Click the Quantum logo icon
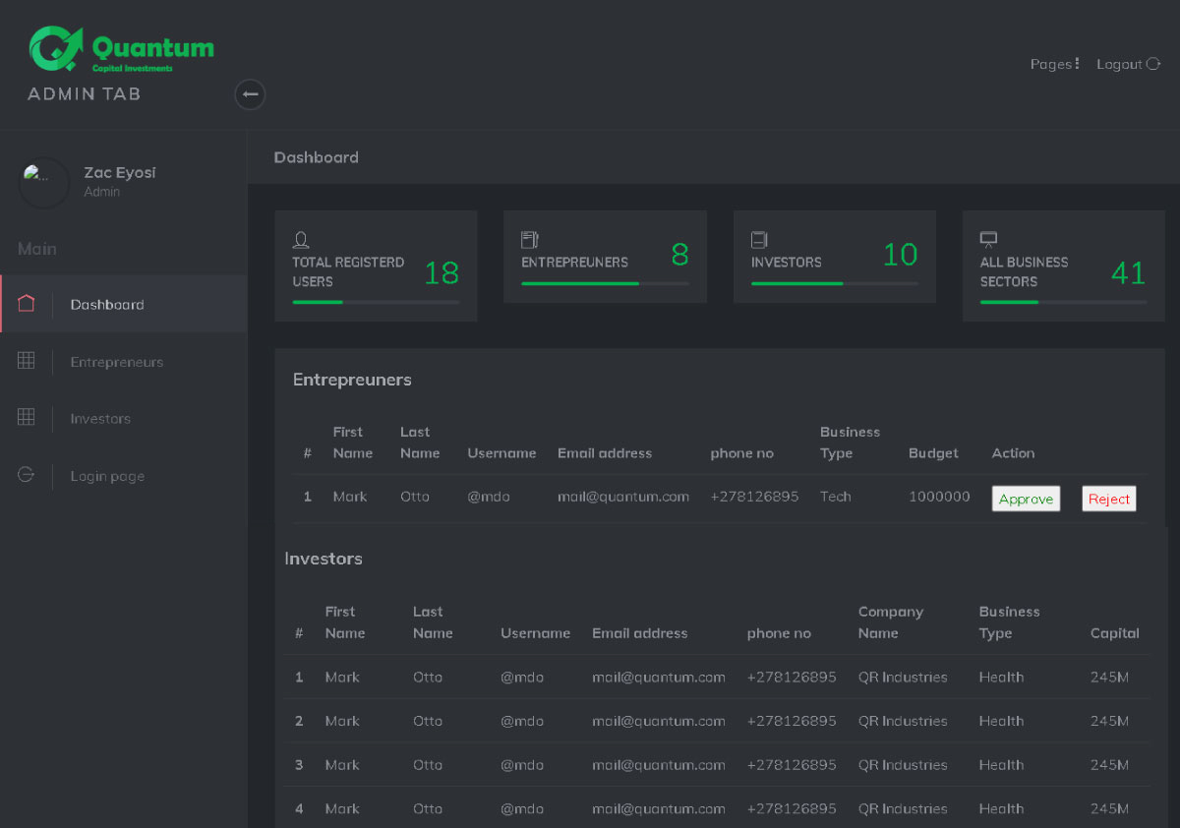 pyautogui.click(x=57, y=48)
